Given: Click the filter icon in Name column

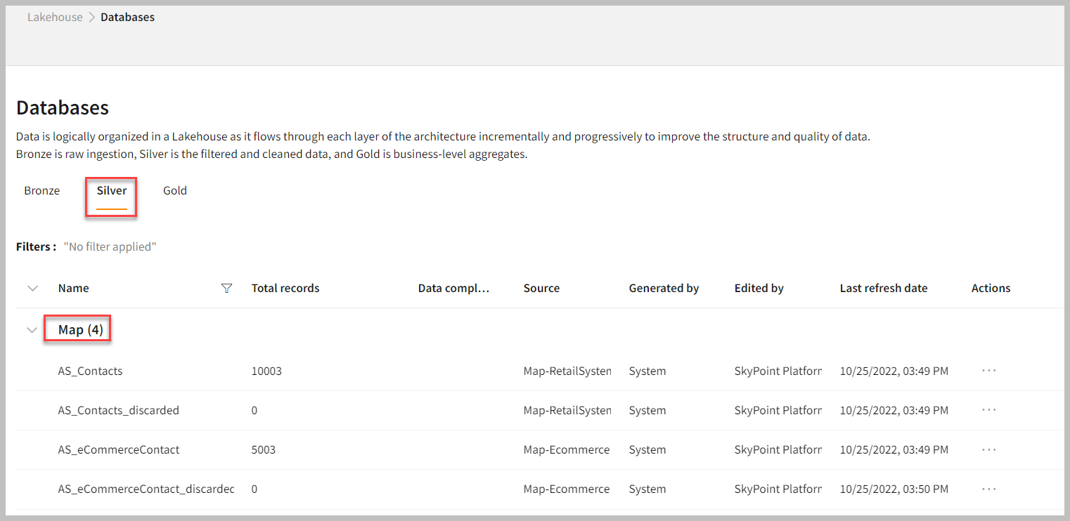Looking at the screenshot, I should pos(226,288).
